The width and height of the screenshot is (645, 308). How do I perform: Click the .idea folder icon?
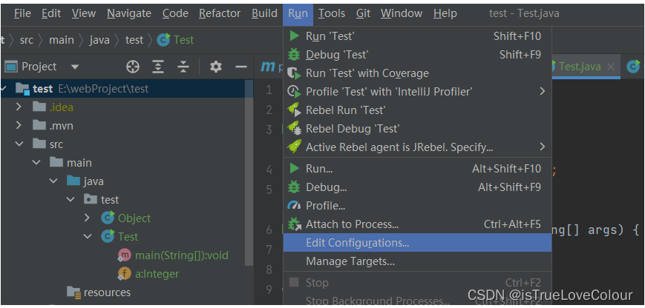[x=39, y=107]
